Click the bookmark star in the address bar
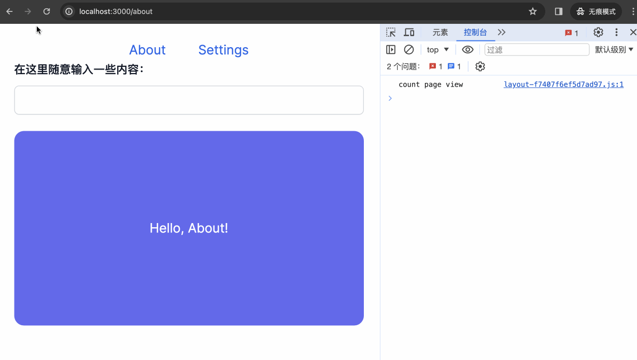637x360 pixels. [x=532, y=11]
